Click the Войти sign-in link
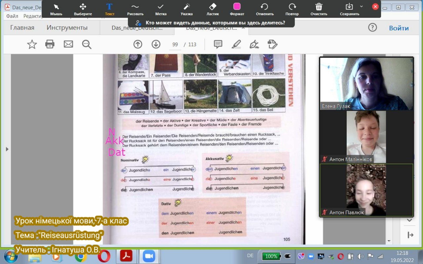423x264 pixels. click(399, 28)
